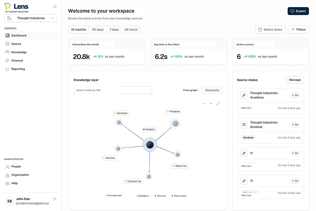Toggle On status for Thought Industries Academy
The width and height of the screenshot is (316, 211).
(295, 95)
